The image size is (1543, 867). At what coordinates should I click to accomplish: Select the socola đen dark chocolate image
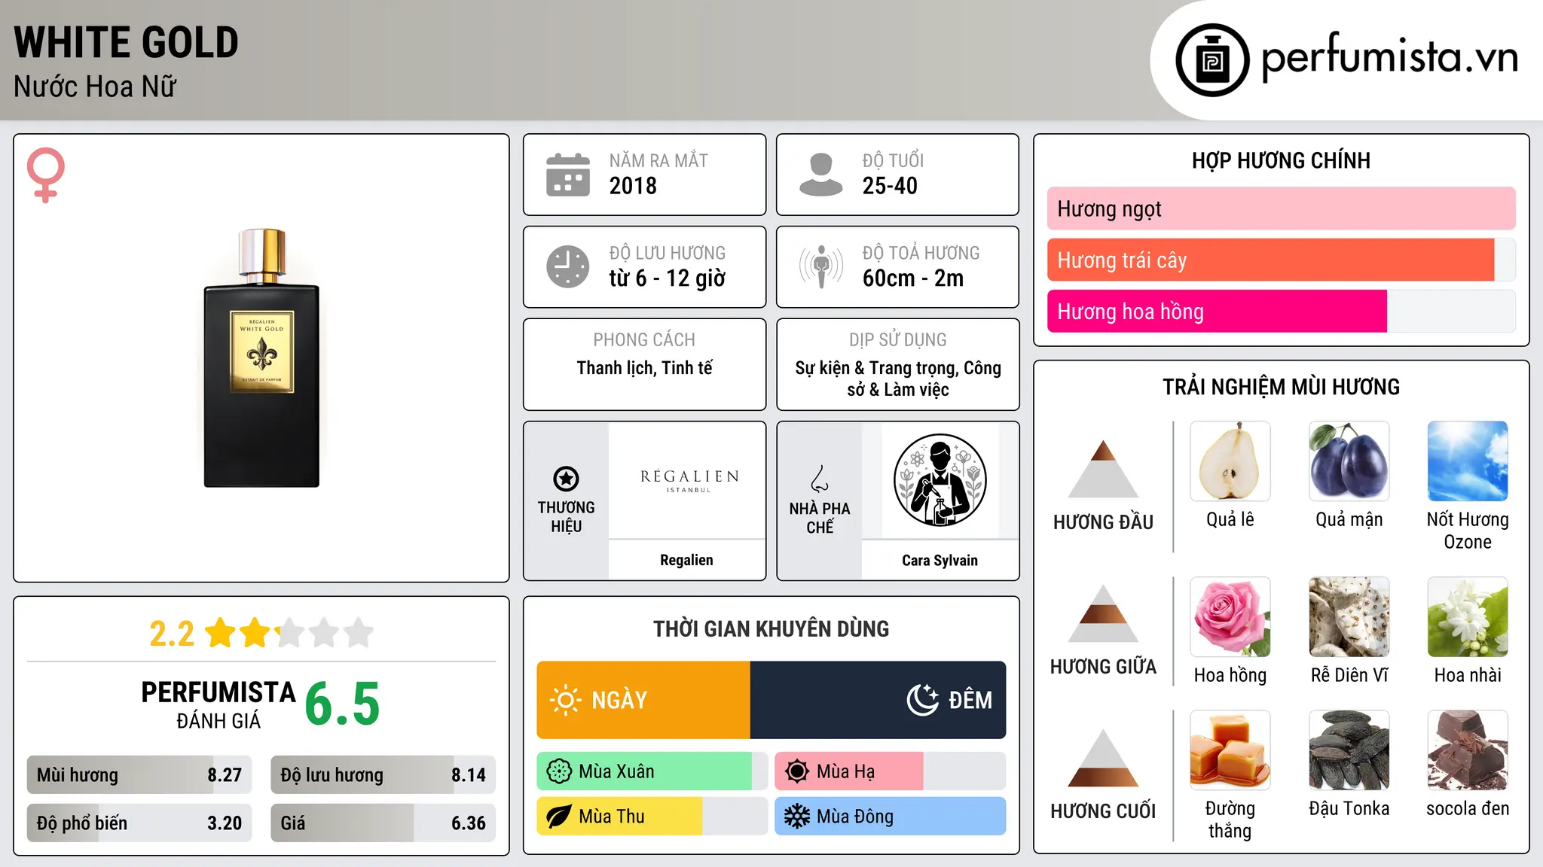click(1468, 750)
